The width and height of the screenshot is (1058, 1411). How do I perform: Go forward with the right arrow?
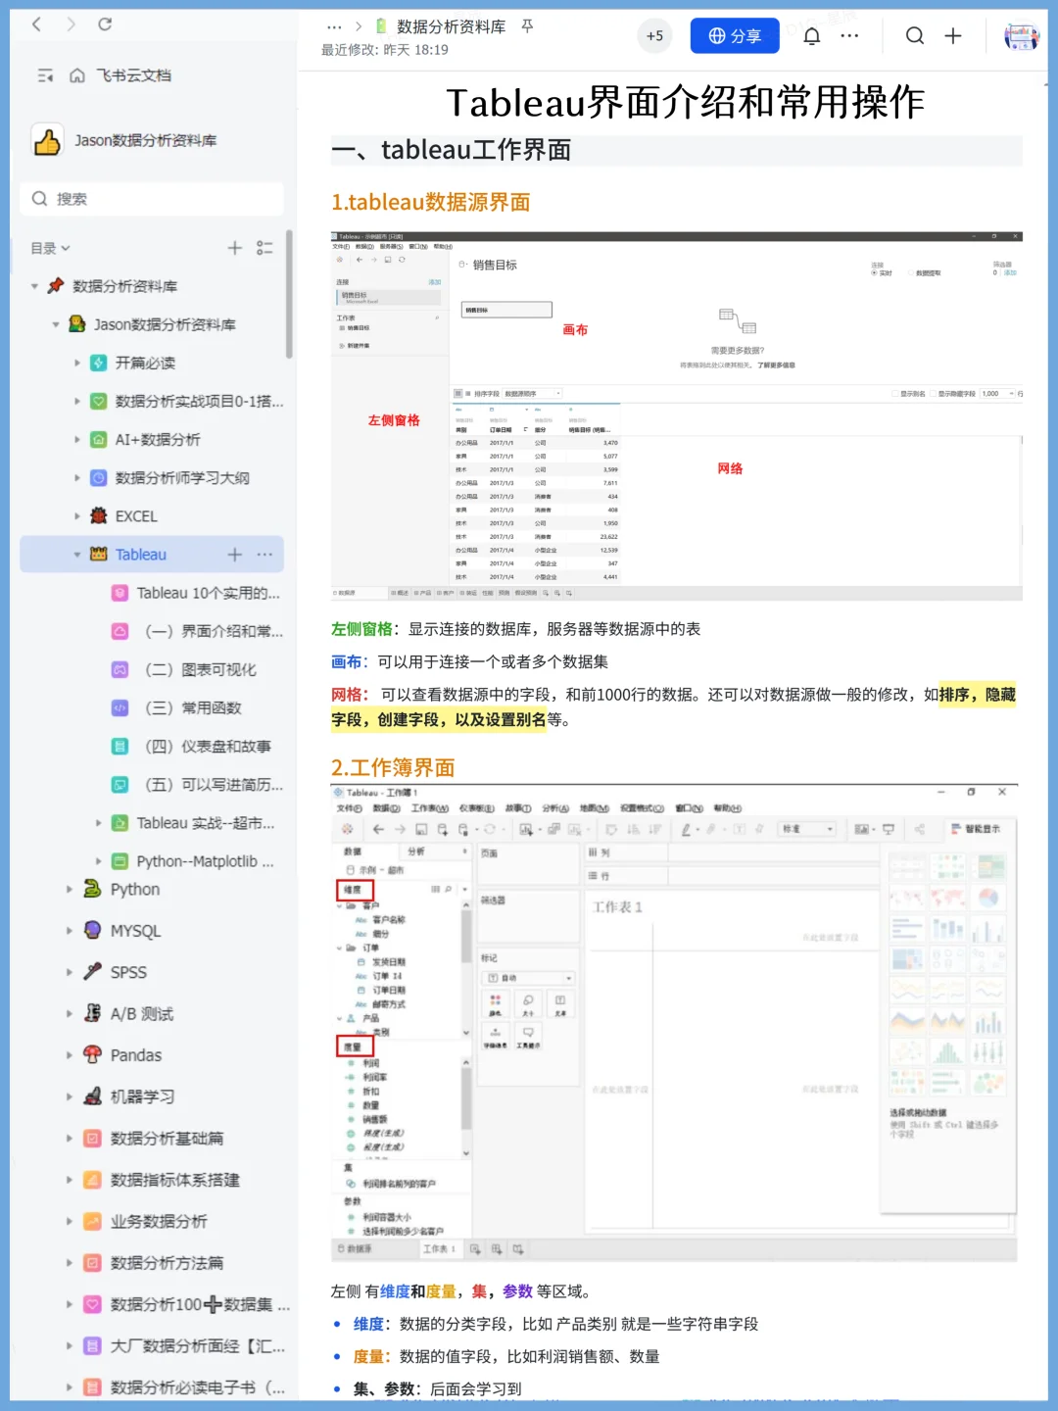click(71, 24)
